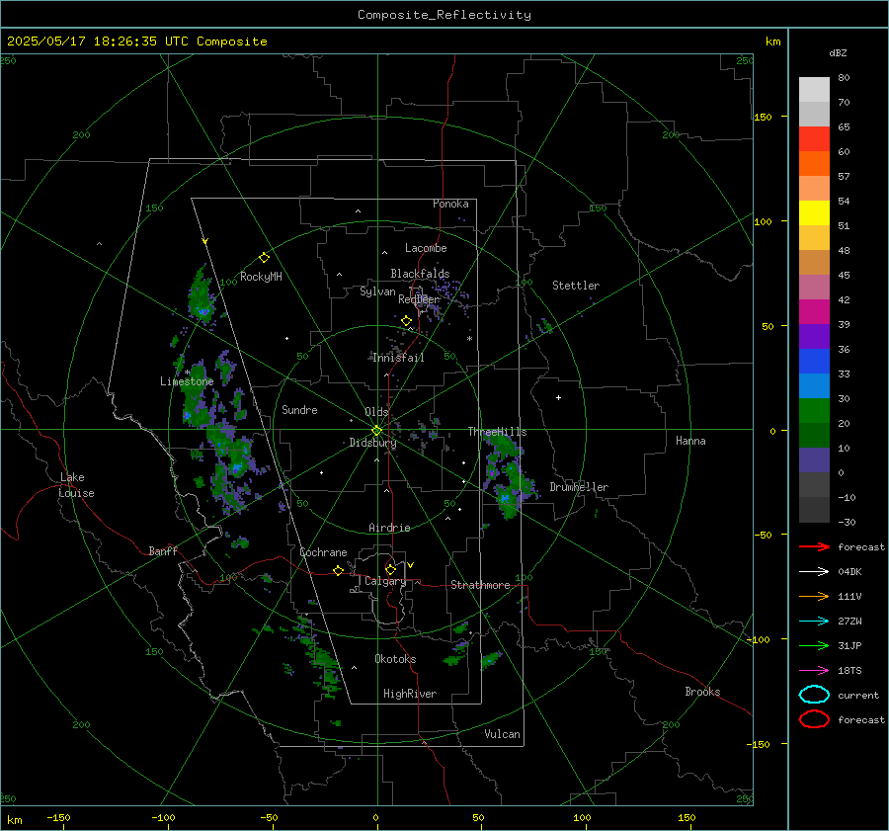Click the ThreeHills label
Image resolution: width=889 pixels, height=831 pixels.
click(497, 432)
